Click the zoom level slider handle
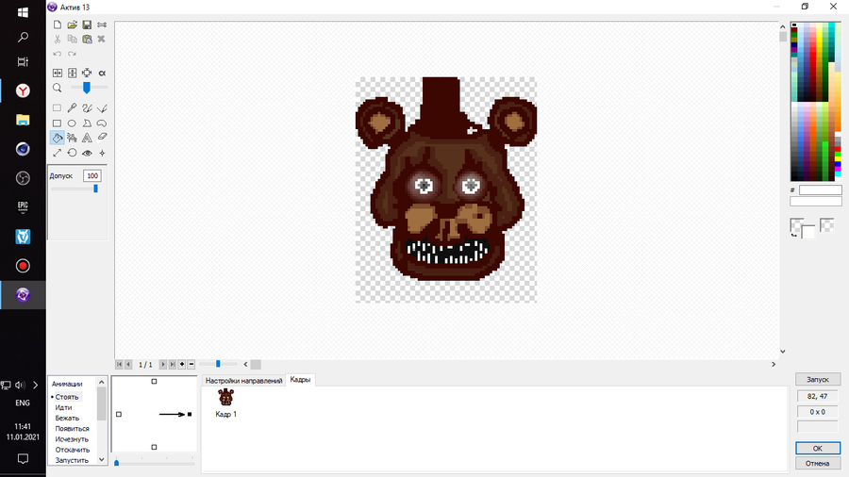This screenshot has width=849, height=477. click(87, 88)
